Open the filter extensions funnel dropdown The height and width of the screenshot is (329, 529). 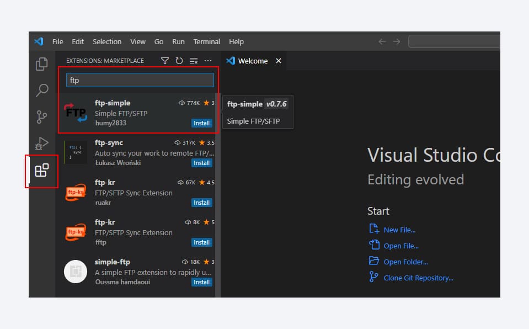point(165,61)
